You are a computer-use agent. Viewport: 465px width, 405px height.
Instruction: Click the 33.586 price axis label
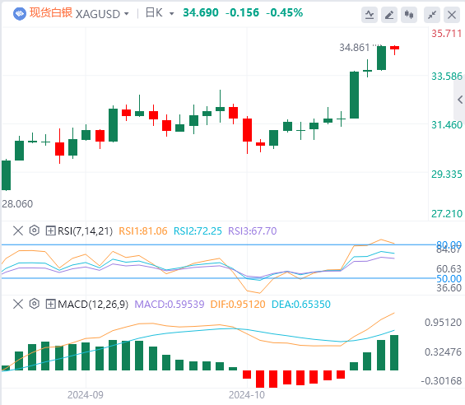click(x=447, y=77)
